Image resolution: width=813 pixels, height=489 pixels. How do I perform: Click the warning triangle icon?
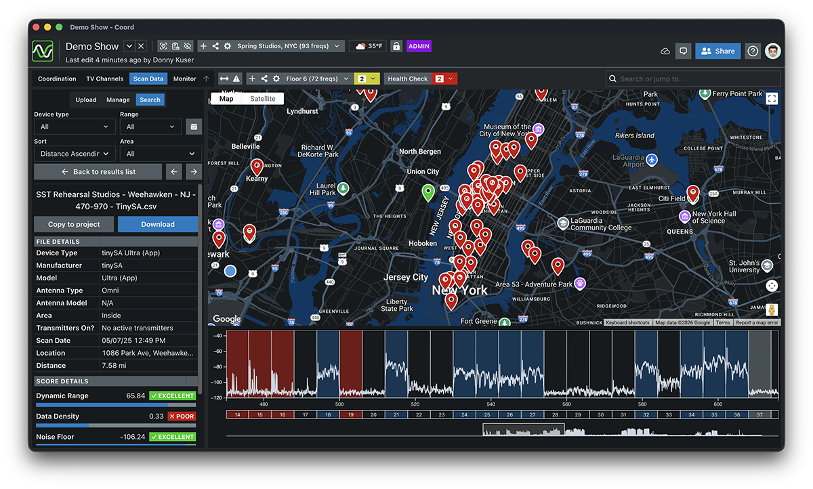point(236,79)
